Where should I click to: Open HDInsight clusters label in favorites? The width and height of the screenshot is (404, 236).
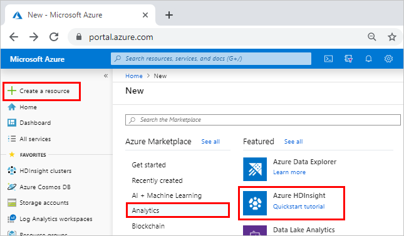pyautogui.click(x=45, y=171)
